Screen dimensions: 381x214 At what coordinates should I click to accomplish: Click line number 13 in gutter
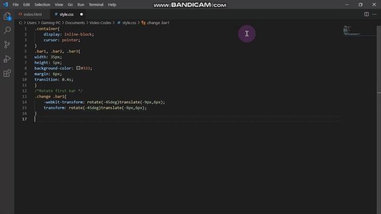click(24, 96)
